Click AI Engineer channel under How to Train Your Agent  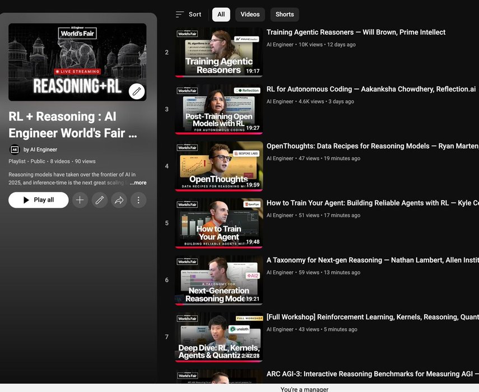tap(280, 215)
